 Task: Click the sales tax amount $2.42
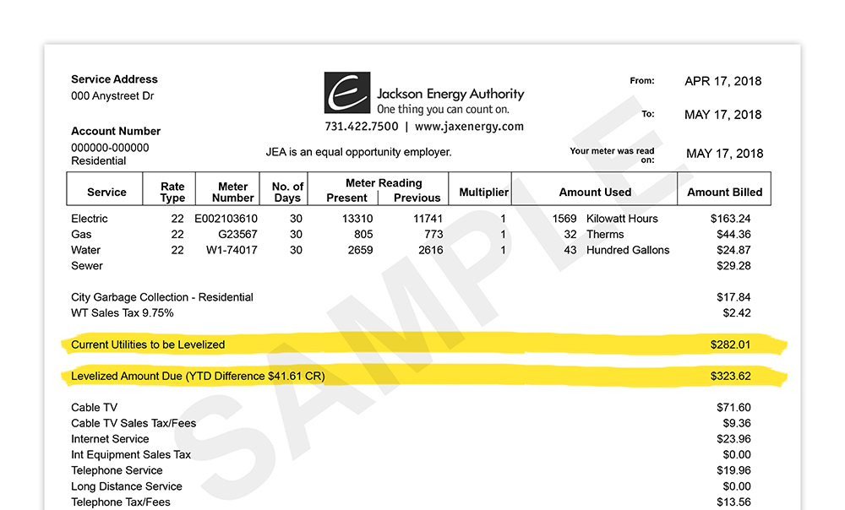[x=737, y=313]
